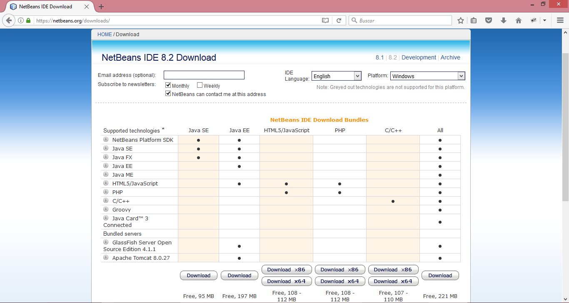Open the Platform dropdown showing Windows
The height and width of the screenshot is (303, 569).
click(427, 76)
